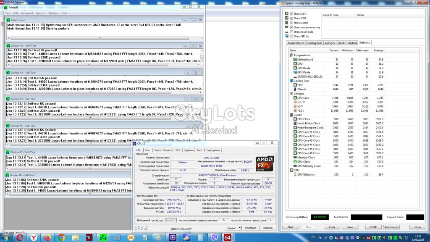Viewport: 430px width, 242px height.
Task: Click the CPU-Z title bar icon
Action: pyautogui.click(x=134, y=143)
